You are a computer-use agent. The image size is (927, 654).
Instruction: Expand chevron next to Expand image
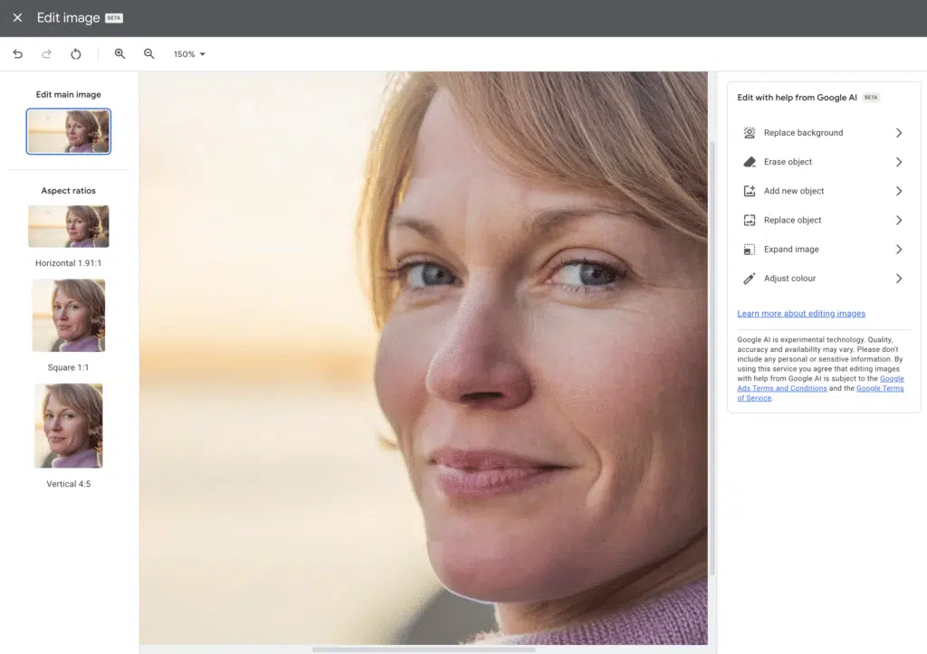coord(899,250)
